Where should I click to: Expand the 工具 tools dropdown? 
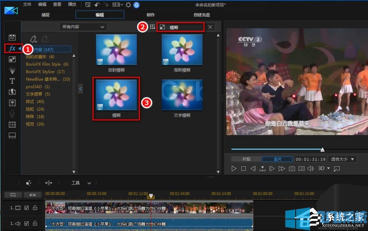81,183
